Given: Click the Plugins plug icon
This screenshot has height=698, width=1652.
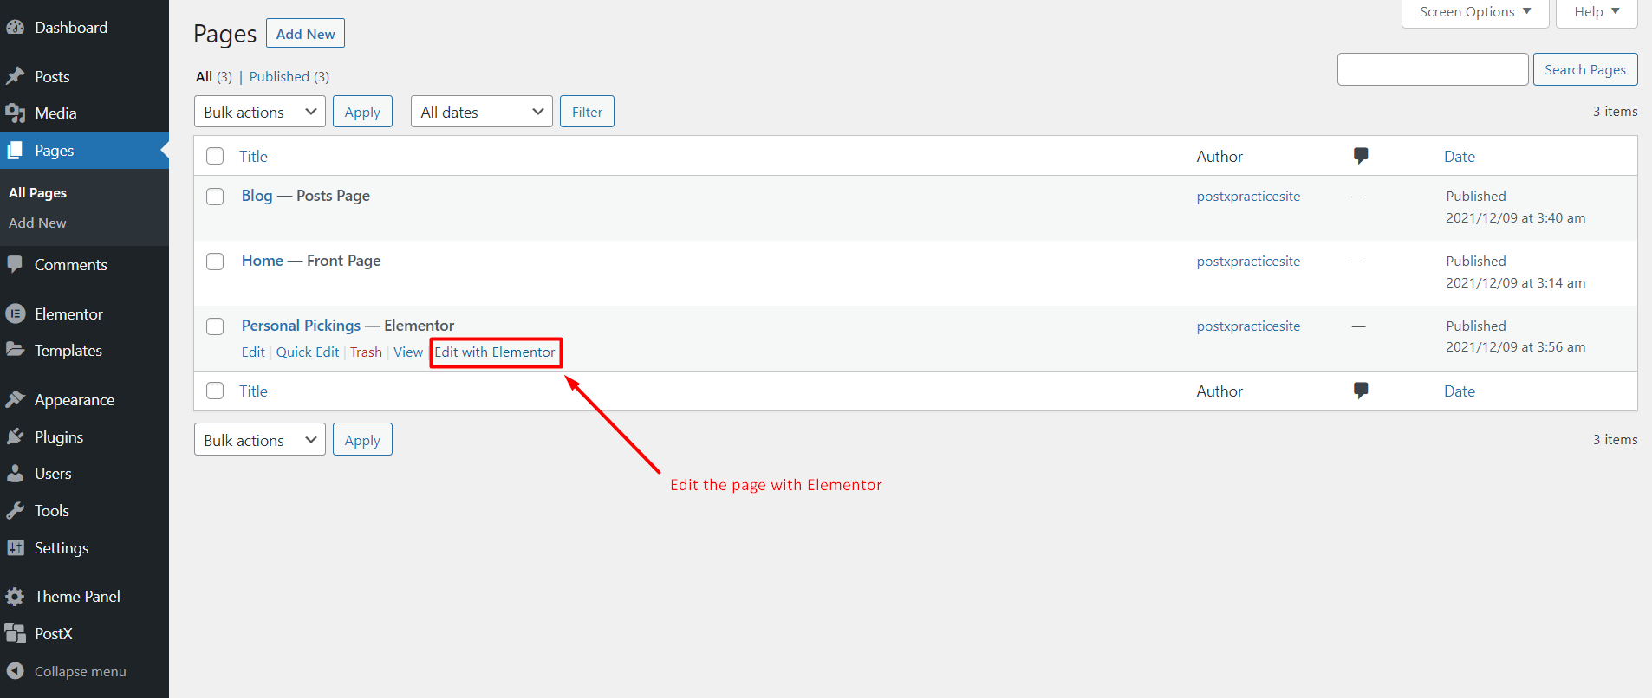Looking at the screenshot, I should click(15, 436).
